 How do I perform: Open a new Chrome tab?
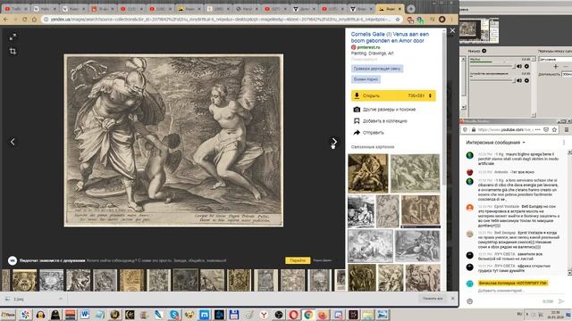point(411,9)
